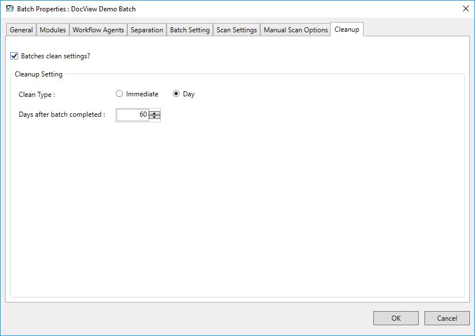Uncheck the Batches clean settings checkbox

click(x=14, y=56)
